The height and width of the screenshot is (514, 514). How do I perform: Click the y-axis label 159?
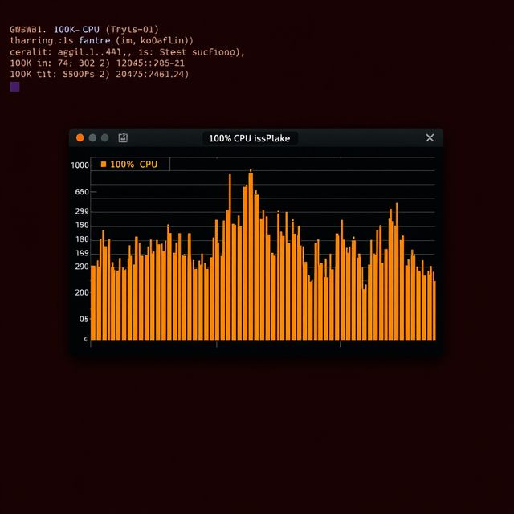(x=82, y=253)
